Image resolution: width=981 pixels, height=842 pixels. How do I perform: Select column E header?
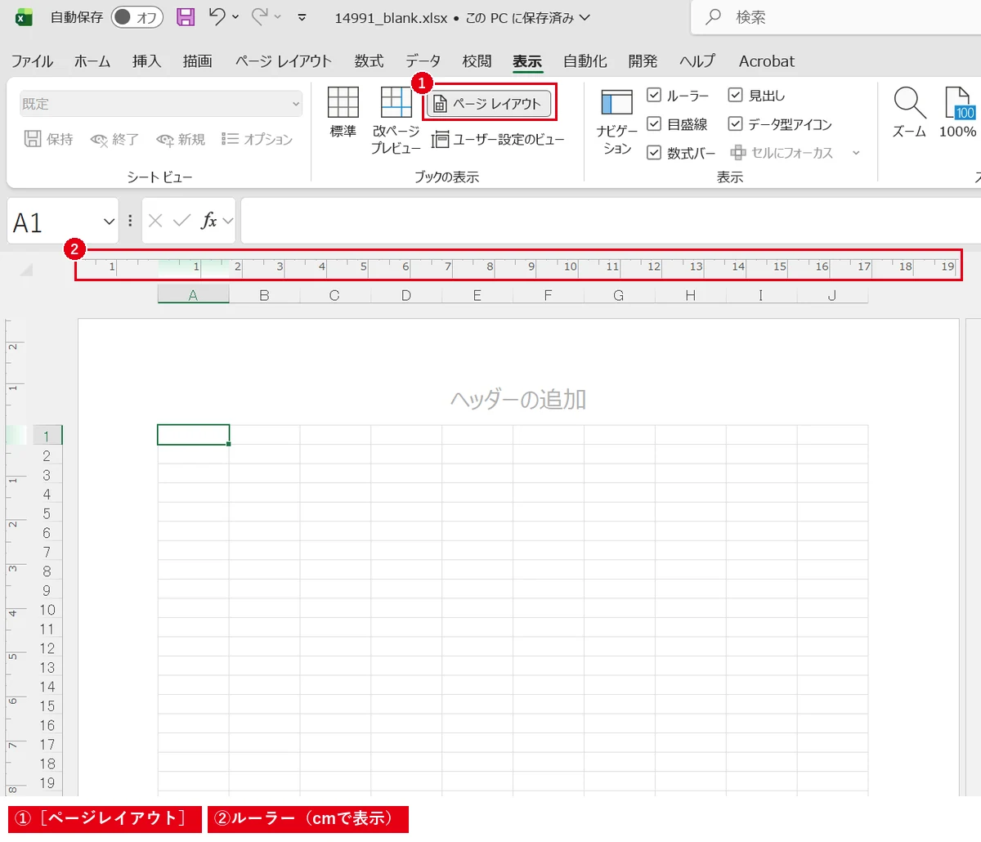477,295
